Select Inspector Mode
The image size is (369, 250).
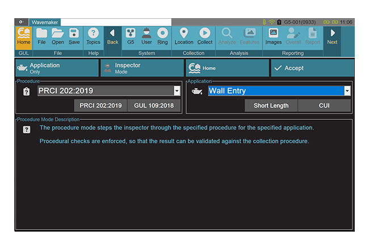coord(142,68)
